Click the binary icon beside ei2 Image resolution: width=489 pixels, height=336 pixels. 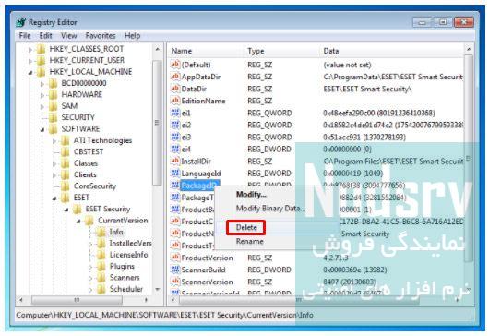[175, 125]
